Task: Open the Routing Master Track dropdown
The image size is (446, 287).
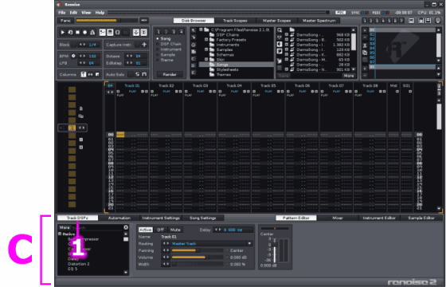Action: pos(249,243)
